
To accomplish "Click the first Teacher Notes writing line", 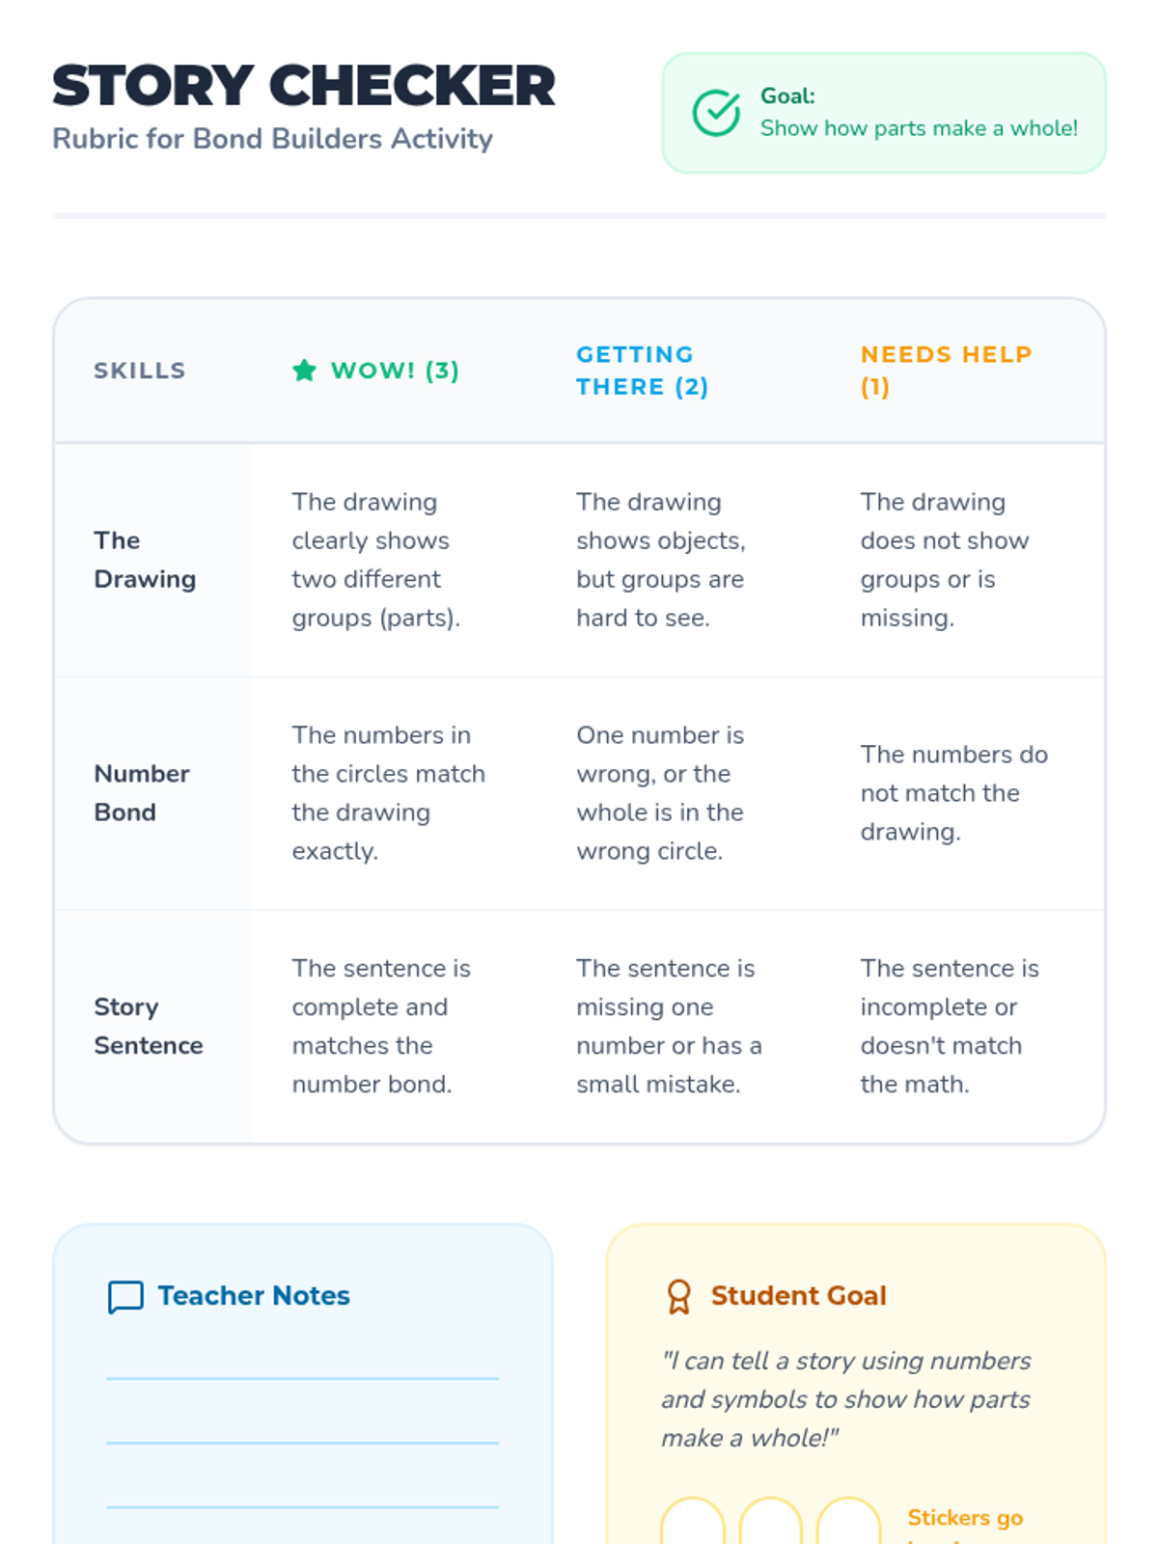I will (302, 1377).
